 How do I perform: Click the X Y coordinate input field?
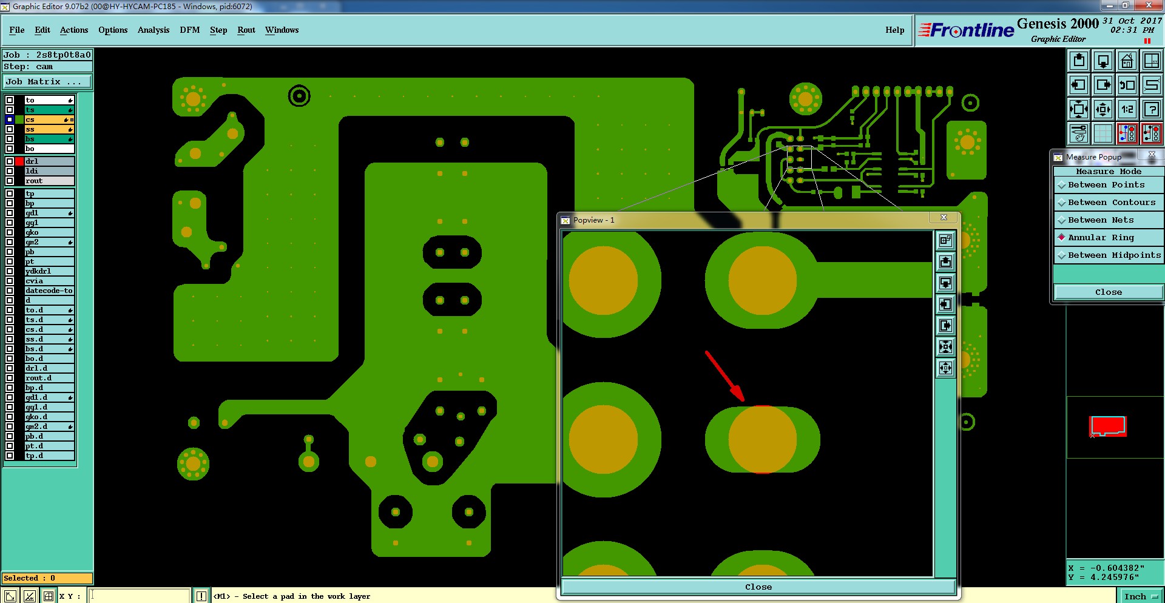[x=140, y=596]
